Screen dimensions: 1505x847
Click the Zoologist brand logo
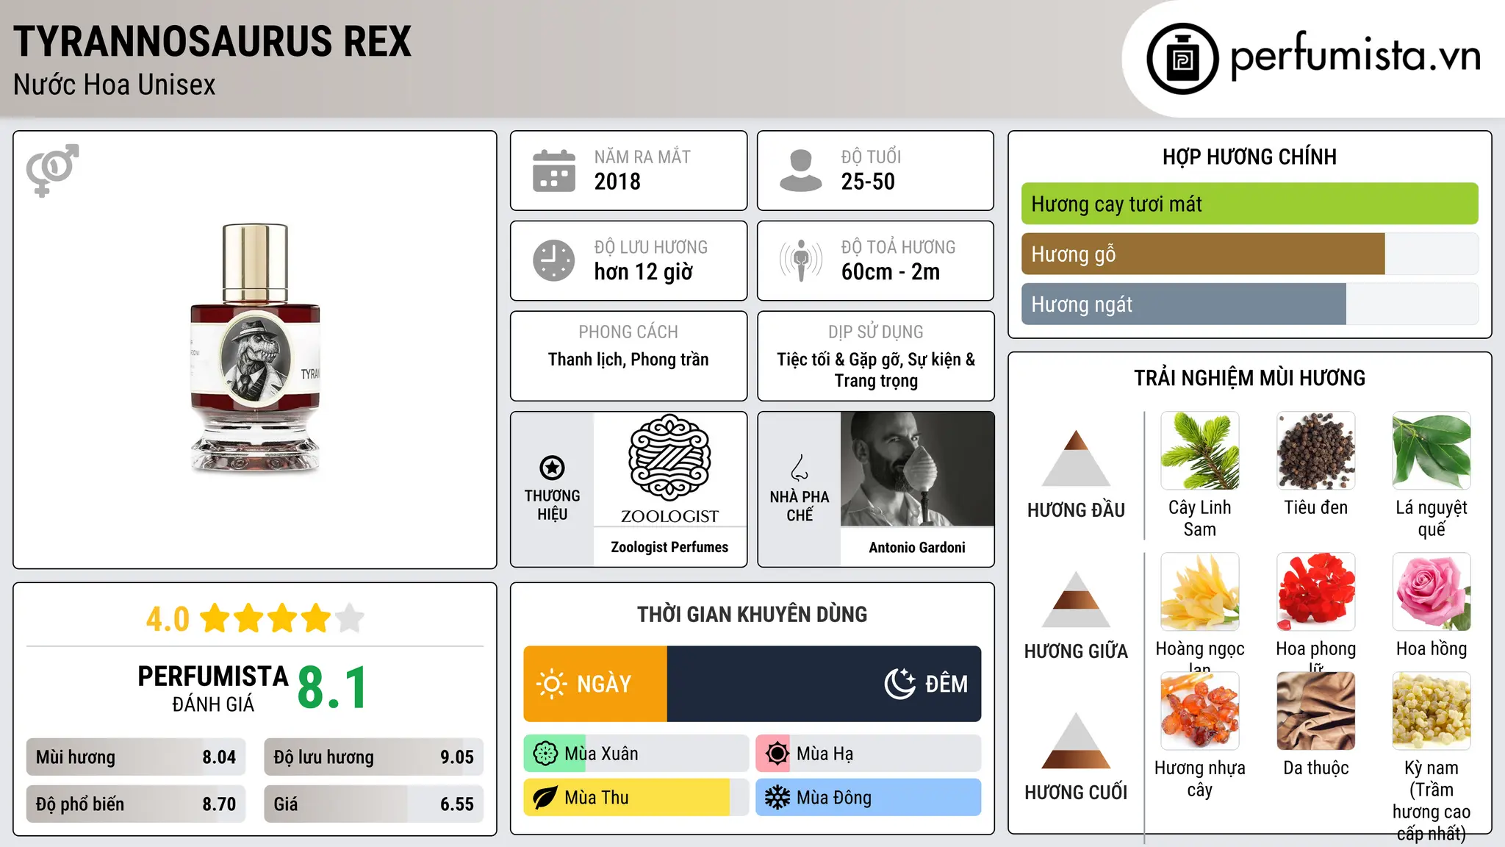pos(669,469)
